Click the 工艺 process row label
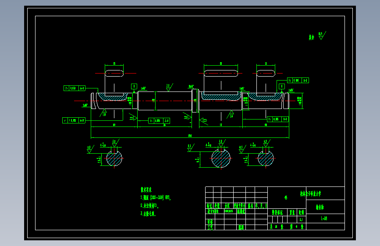 [210, 227]
